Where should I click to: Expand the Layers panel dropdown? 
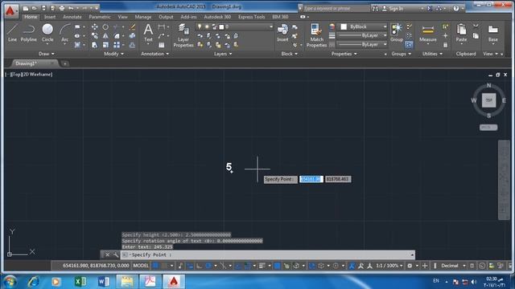(223, 54)
